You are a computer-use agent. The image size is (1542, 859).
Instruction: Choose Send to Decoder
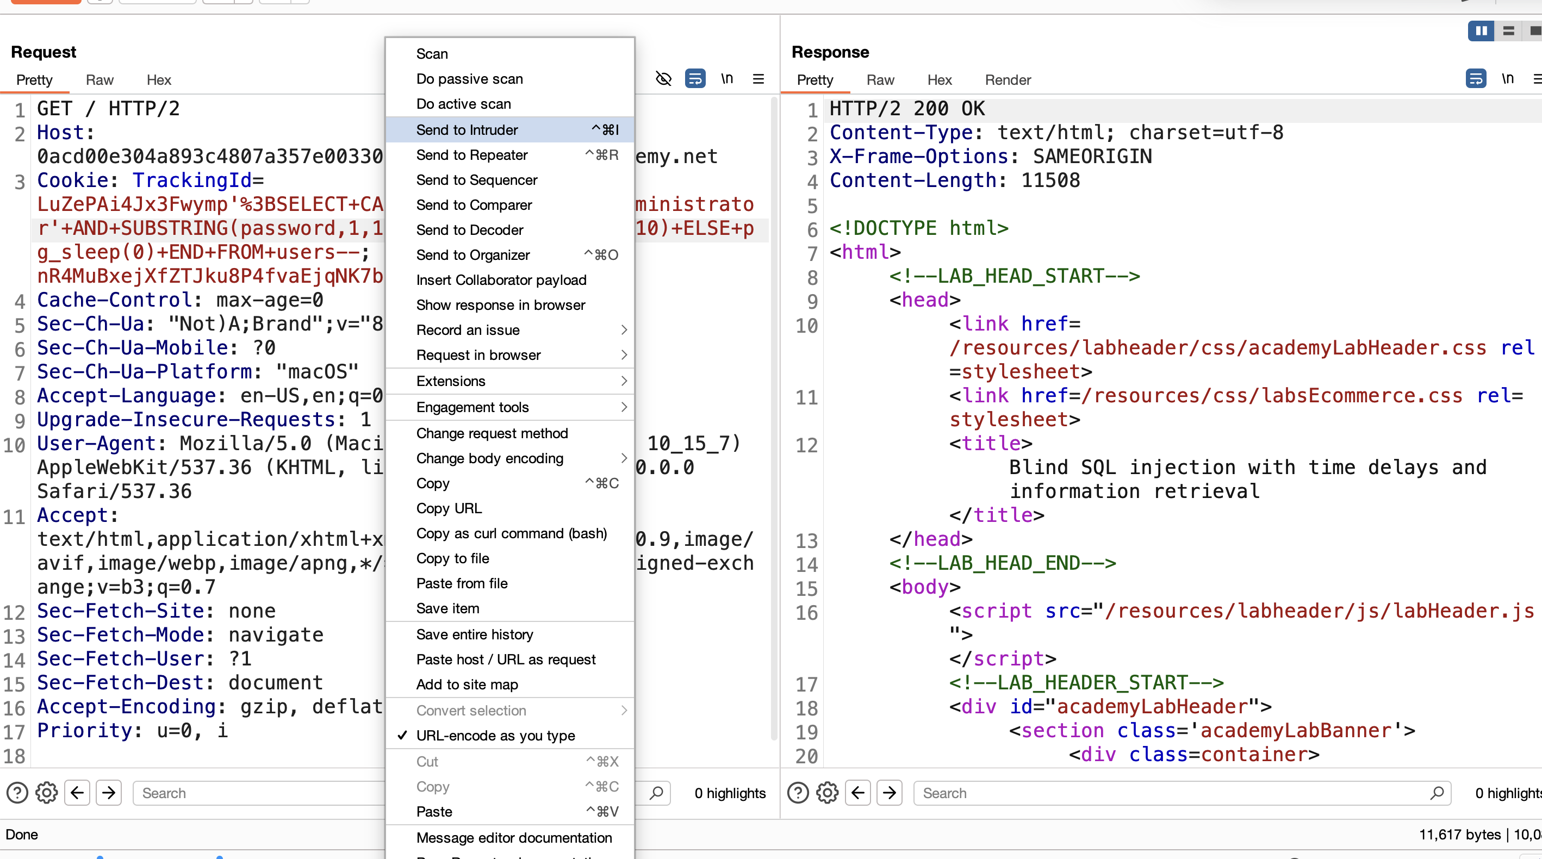[510, 230]
